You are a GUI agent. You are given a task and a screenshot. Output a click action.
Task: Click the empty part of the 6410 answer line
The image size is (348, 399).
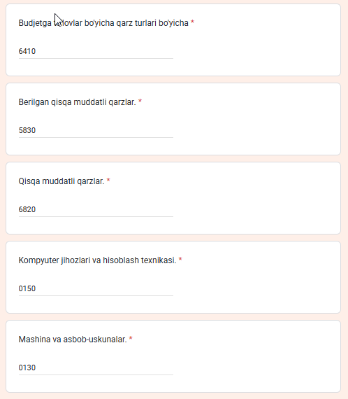pyautogui.click(x=105, y=51)
